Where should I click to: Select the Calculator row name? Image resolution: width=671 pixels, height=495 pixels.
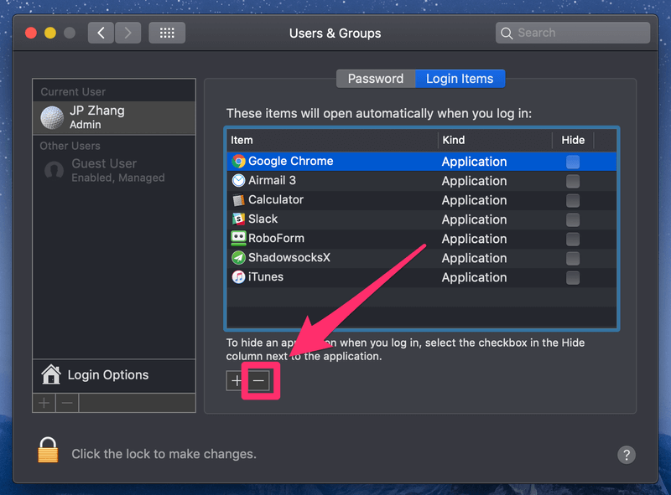[276, 199]
